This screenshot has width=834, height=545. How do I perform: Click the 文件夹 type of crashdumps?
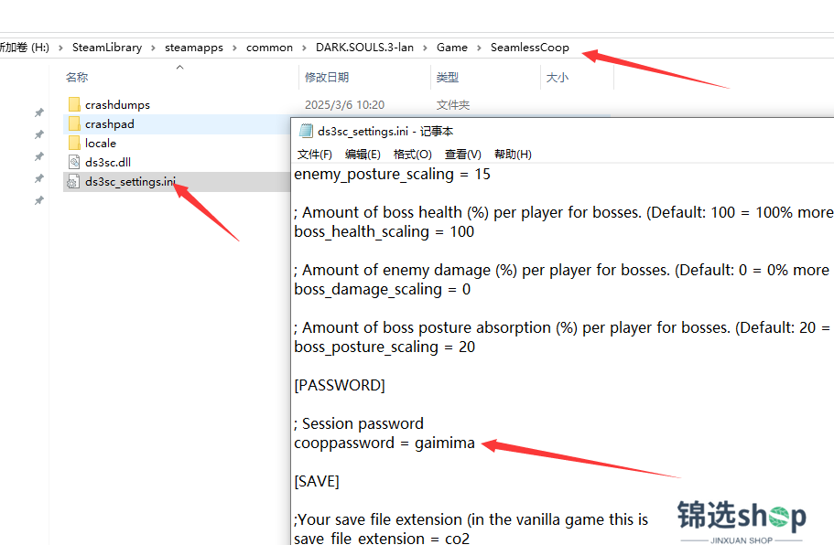click(x=453, y=104)
